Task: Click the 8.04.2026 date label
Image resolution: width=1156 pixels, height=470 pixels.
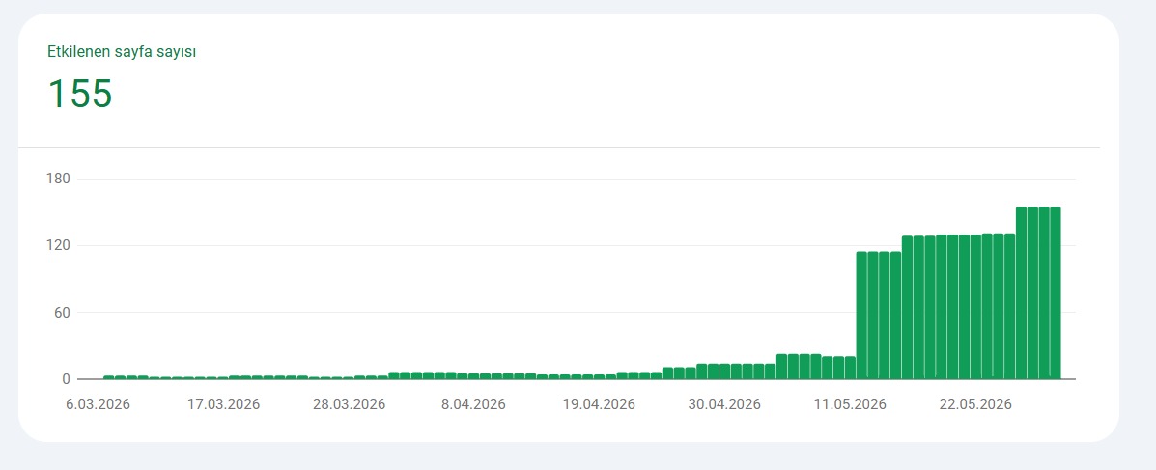Action: coord(473,405)
